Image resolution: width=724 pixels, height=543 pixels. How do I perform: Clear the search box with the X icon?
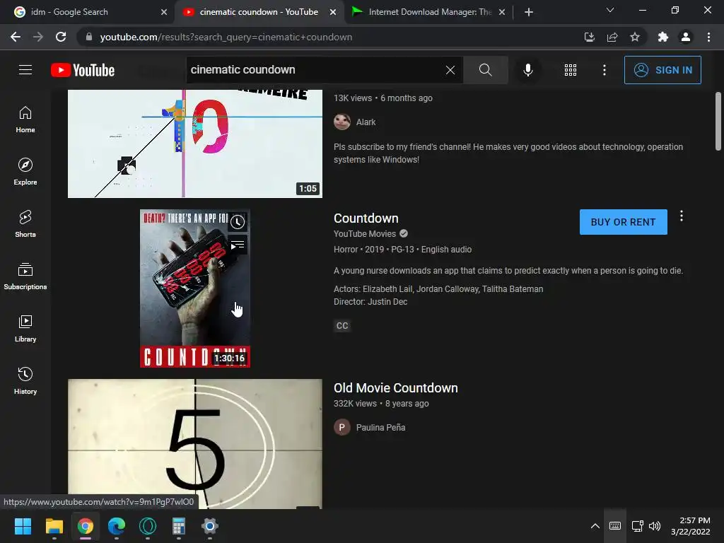click(x=450, y=70)
